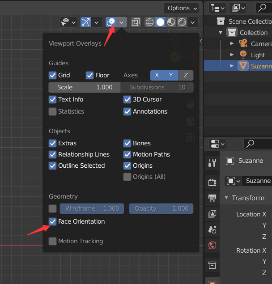This screenshot has width=272, height=284.
Task: Enable Origins (All) checkbox
Action: coord(127,177)
